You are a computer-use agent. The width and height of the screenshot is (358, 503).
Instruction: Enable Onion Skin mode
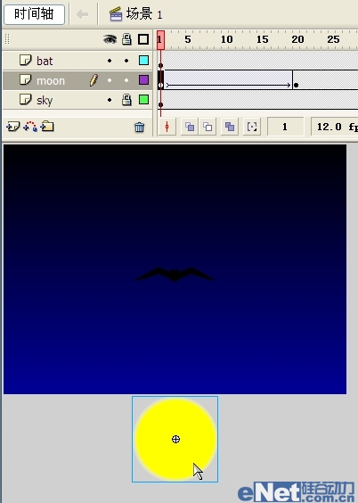click(190, 127)
